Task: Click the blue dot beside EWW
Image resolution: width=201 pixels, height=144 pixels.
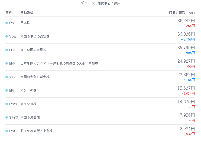Action: 7,104
